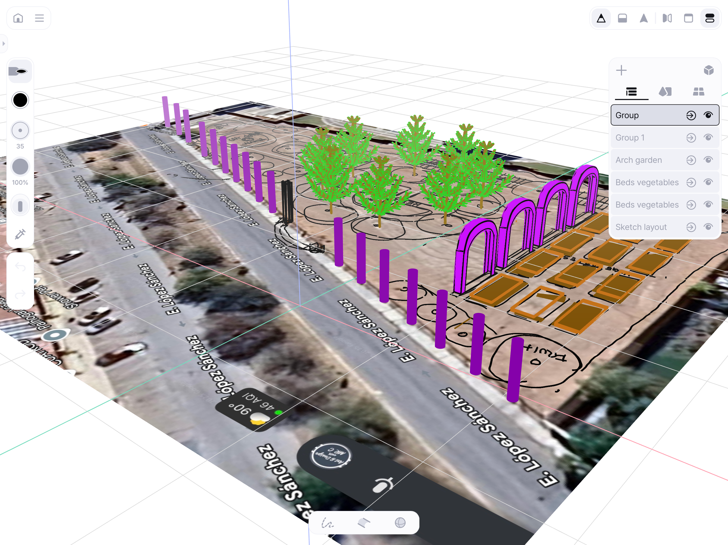Add a new layer with plus

(621, 70)
